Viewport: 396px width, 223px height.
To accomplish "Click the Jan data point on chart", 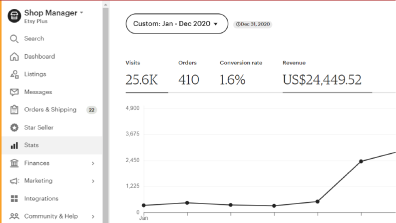I will pyautogui.click(x=144, y=205).
